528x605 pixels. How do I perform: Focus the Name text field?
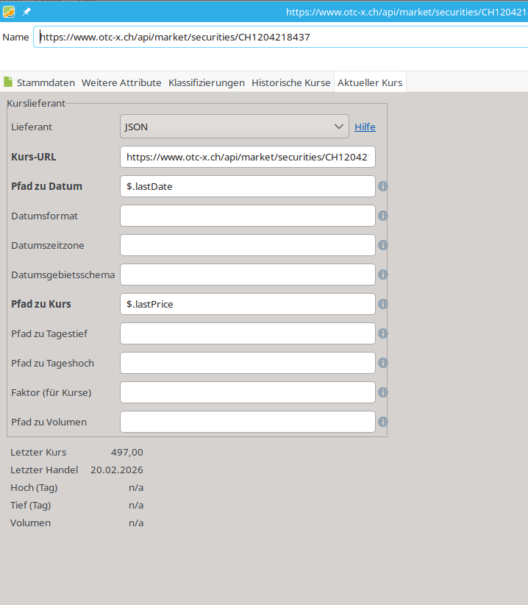279,37
